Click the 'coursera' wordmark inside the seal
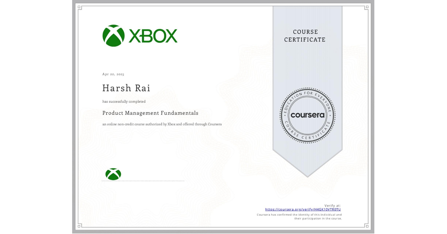This screenshot has height=234, width=447. click(308, 116)
